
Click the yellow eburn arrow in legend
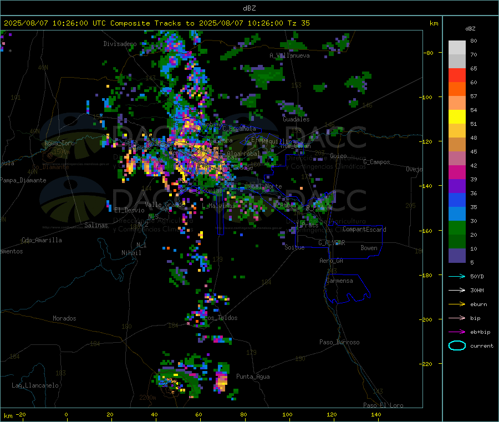457,304
